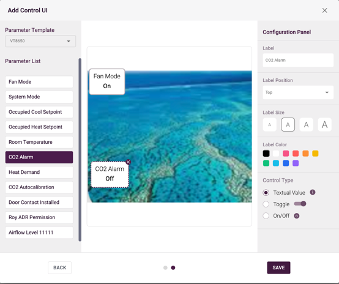
Task: Pick the purple label color
Action: coord(296,163)
